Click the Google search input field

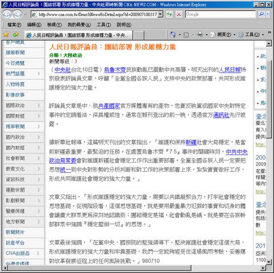(221, 14)
